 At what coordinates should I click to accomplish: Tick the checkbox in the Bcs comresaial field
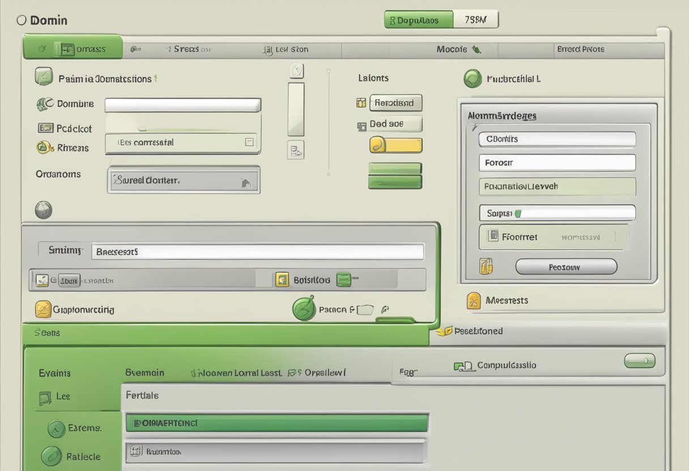coord(249,142)
